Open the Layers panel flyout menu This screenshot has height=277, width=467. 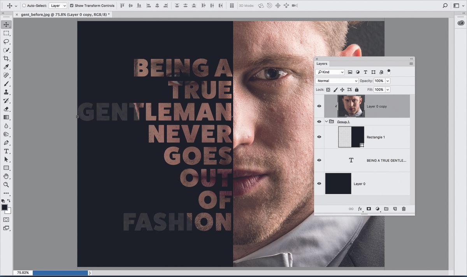pos(411,63)
